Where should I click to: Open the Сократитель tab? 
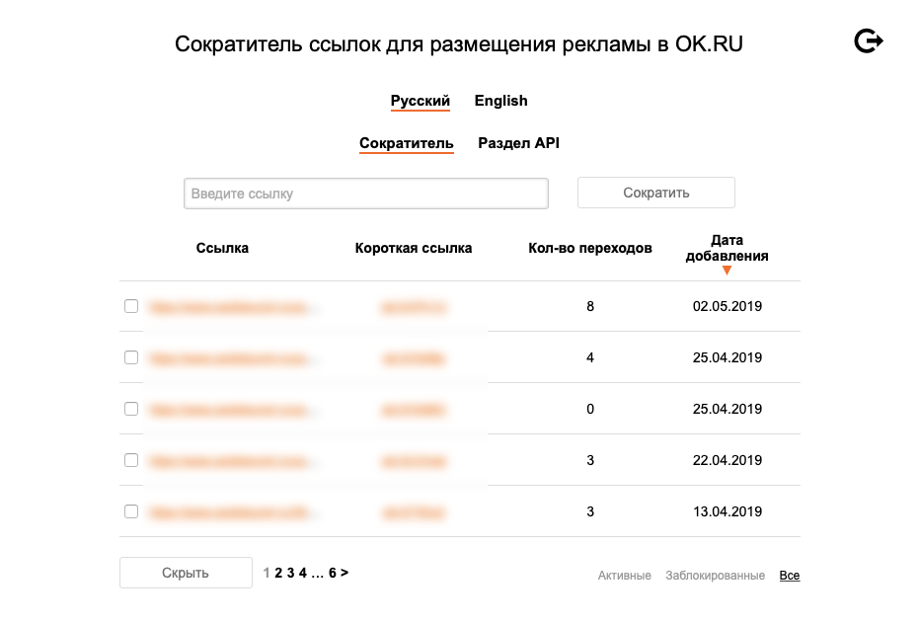click(x=406, y=143)
